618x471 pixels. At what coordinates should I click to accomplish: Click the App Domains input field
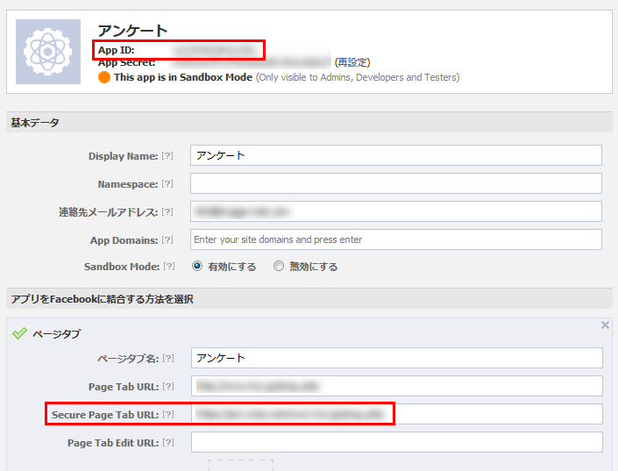(396, 239)
